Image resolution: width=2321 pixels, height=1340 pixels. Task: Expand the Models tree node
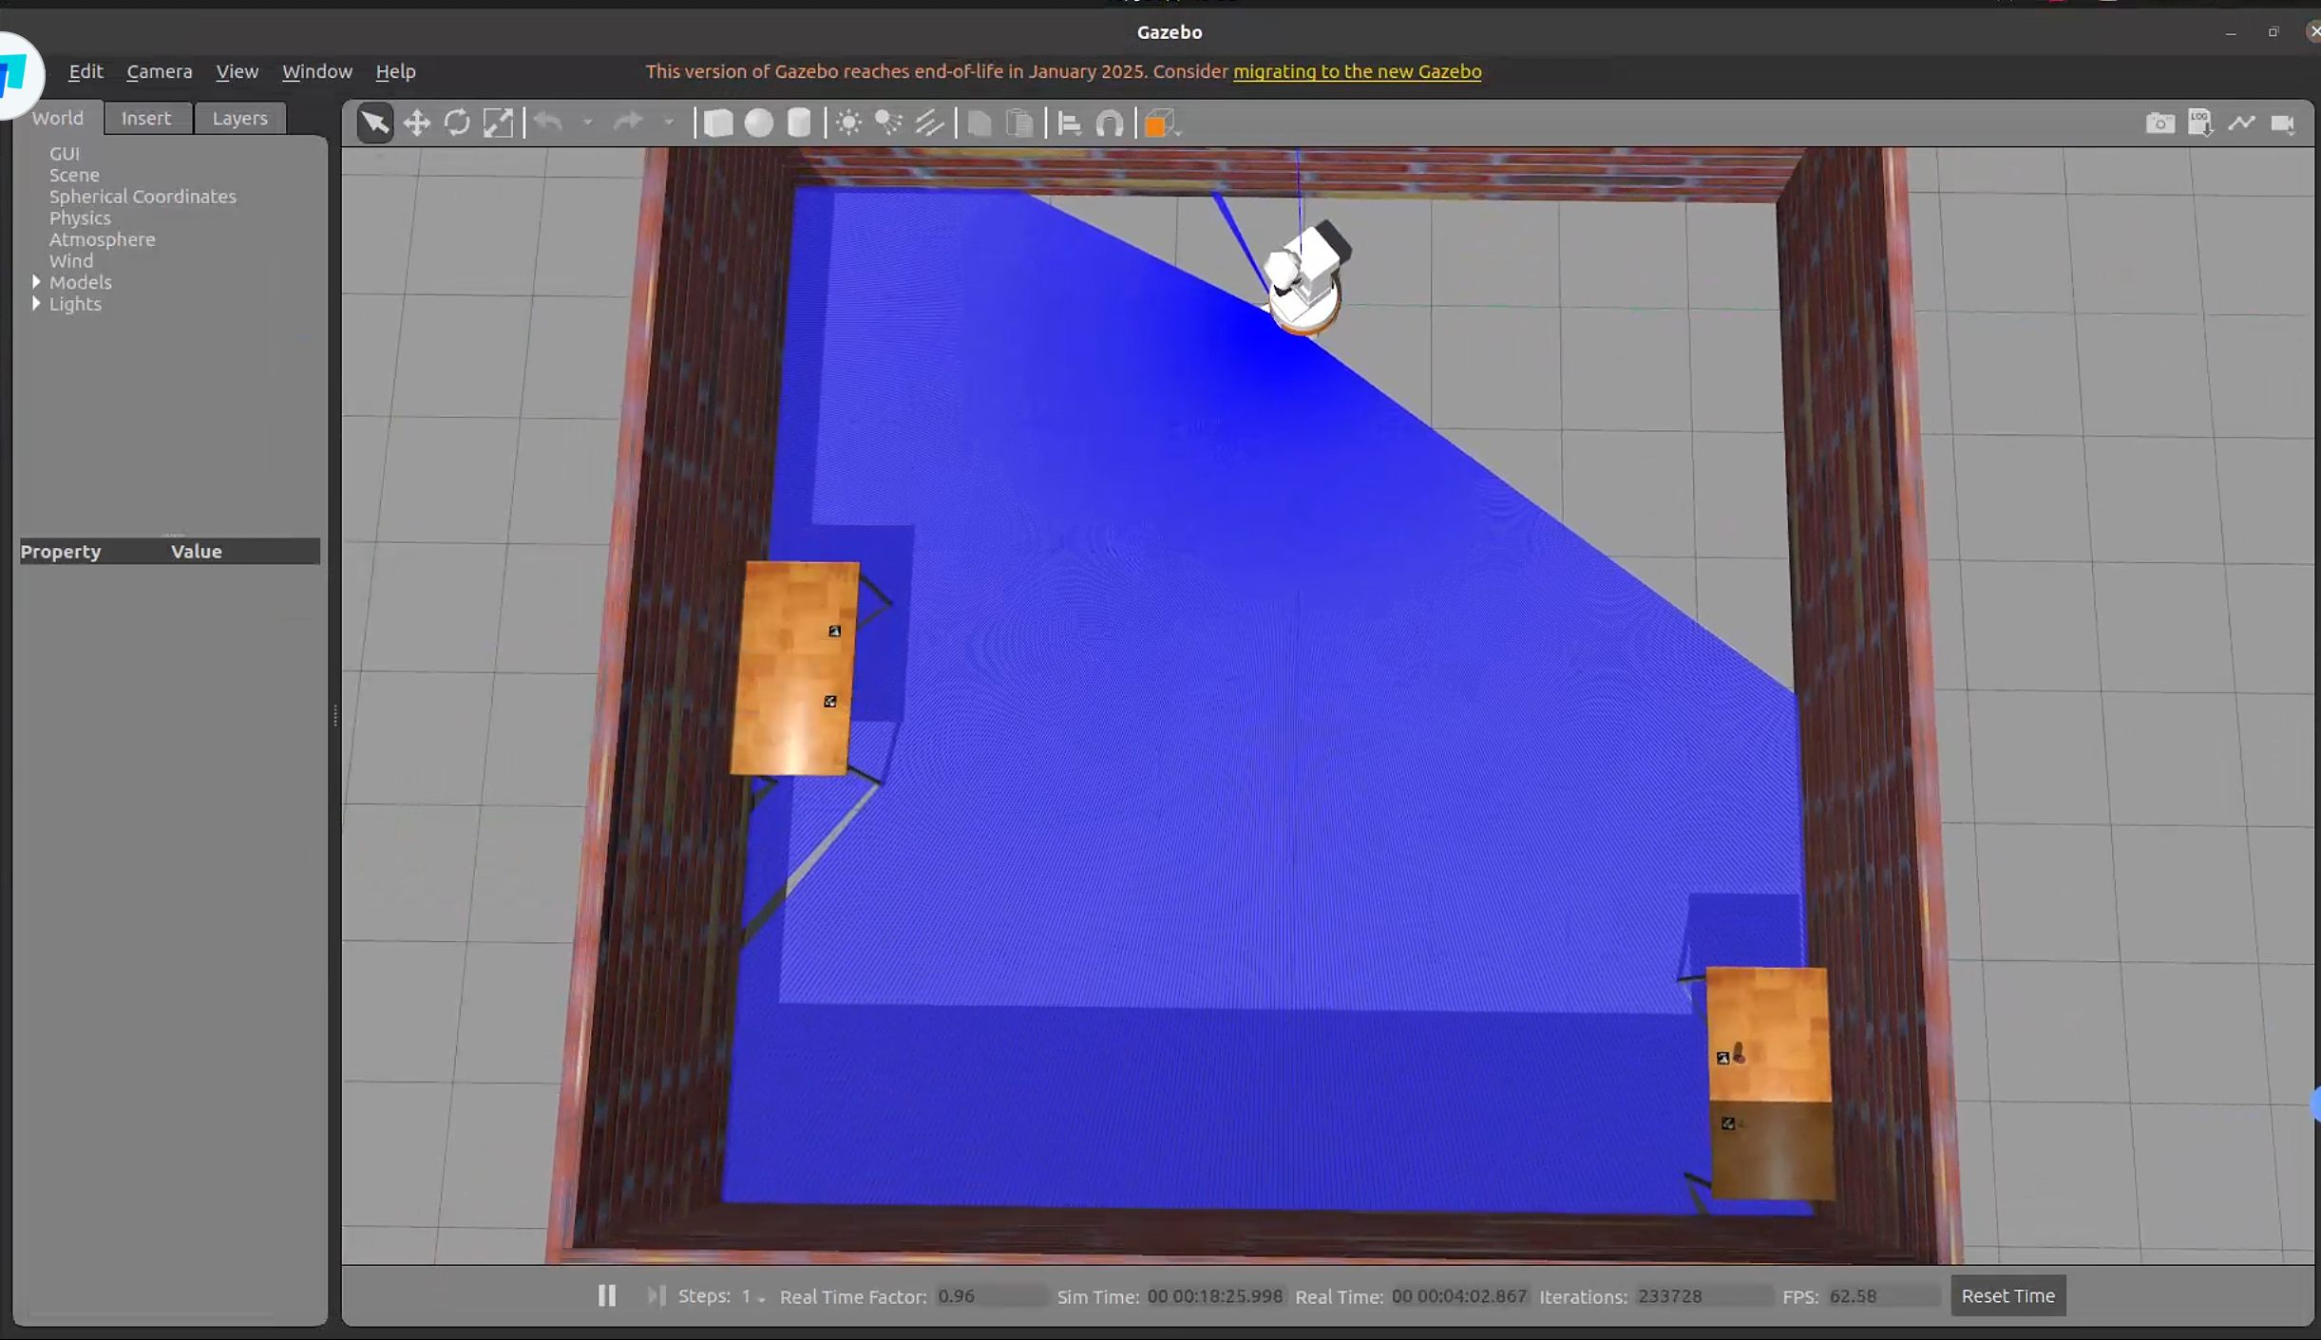coord(36,282)
